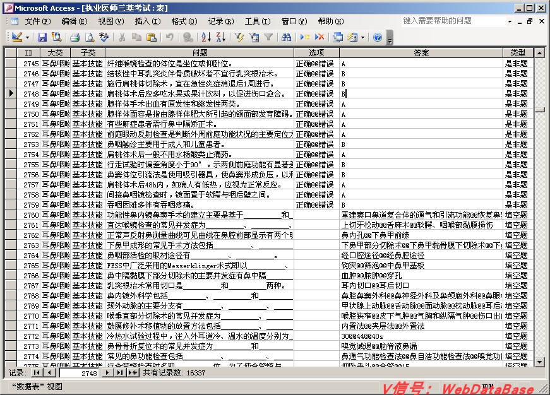Select the ID column header
This screenshot has width=550, height=395.
tap(28, 52)
